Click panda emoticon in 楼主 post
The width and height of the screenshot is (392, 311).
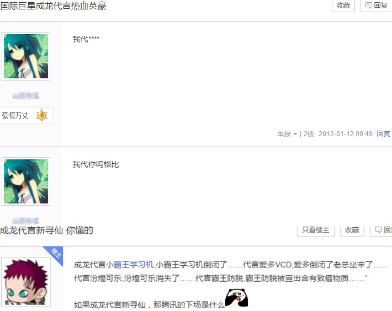click(x=236, y=298)
